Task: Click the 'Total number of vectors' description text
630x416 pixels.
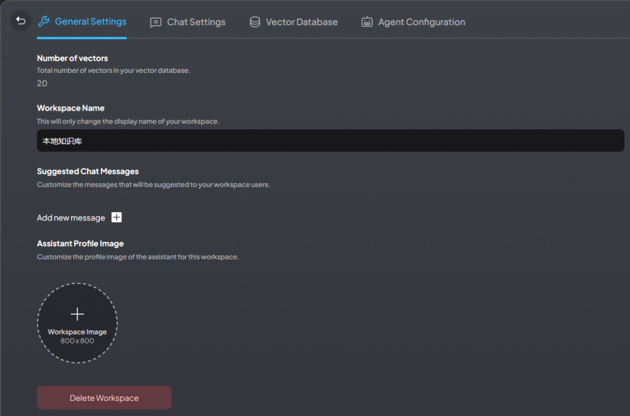Action: click(114, 70)
